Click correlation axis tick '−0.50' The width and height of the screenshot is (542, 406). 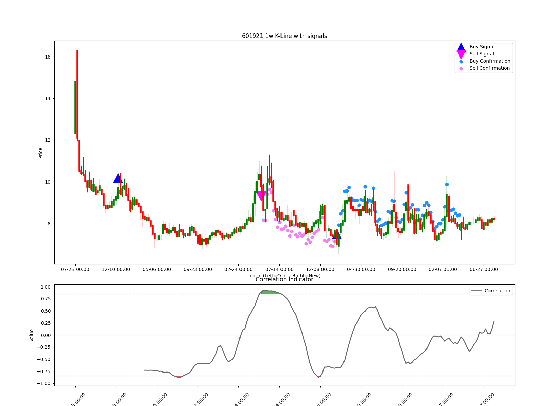[44, 360]
